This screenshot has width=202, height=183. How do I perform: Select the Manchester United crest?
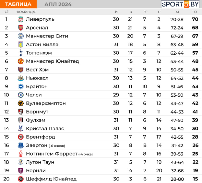coord(21,61)
